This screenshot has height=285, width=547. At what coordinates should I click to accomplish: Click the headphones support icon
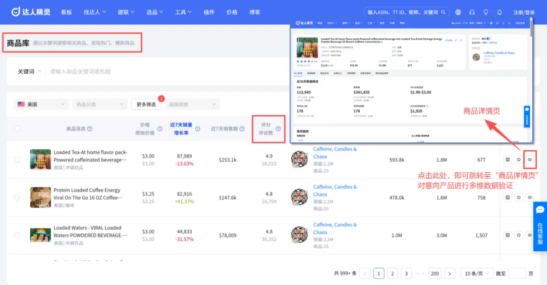pos(472,12)
